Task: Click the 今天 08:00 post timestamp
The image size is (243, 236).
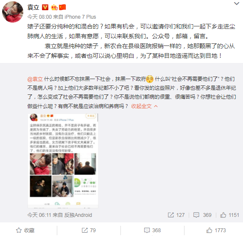Action: (x=39, y=17)
